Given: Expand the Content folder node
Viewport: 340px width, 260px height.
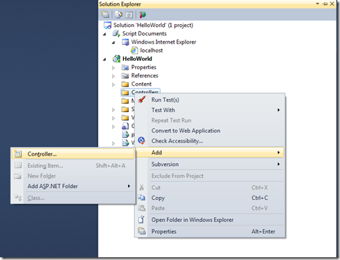Looking at the screenshot, I should coord(114,84).
